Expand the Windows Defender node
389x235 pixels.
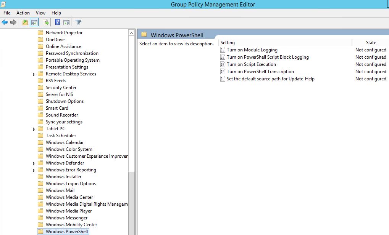(x=34, y=163)
